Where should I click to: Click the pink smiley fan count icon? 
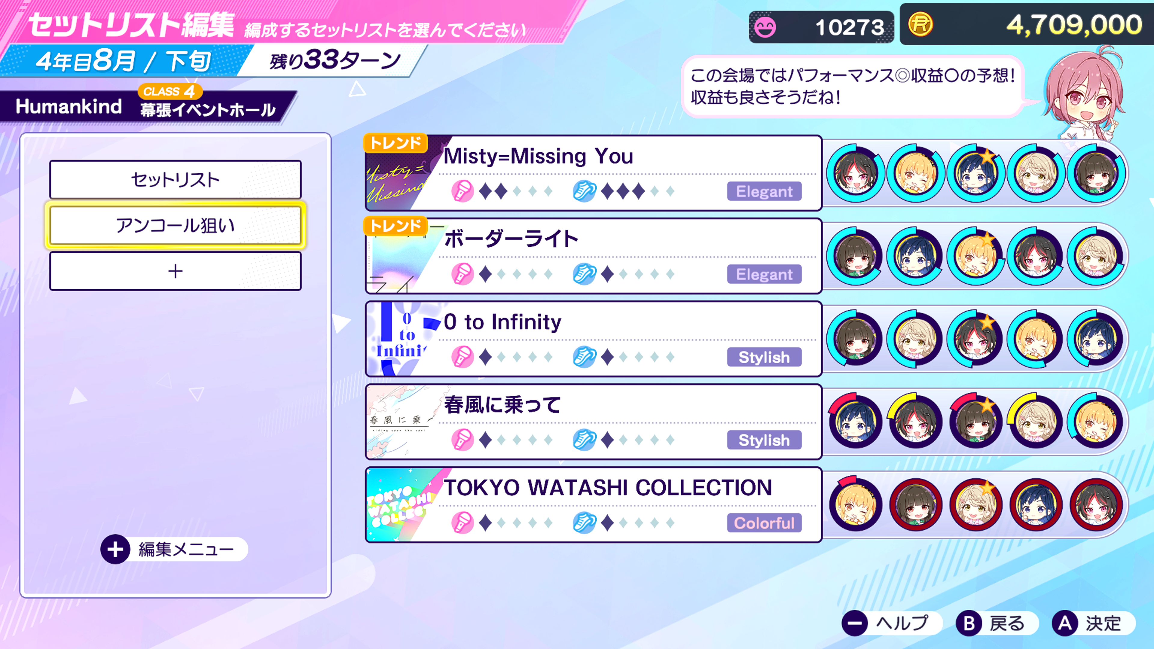[765, 27]
